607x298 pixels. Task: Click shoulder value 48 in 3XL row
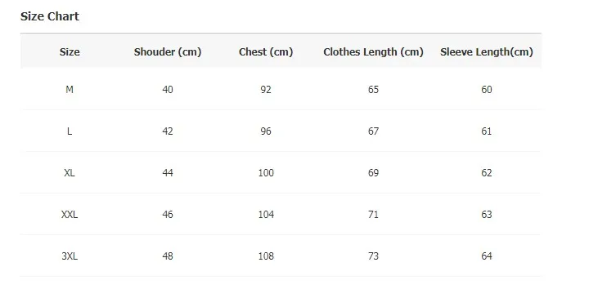point(168,256)
